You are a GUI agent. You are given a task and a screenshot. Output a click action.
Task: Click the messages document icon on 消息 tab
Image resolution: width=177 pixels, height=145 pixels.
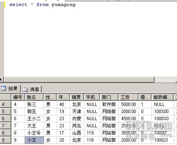pos(25,89)
